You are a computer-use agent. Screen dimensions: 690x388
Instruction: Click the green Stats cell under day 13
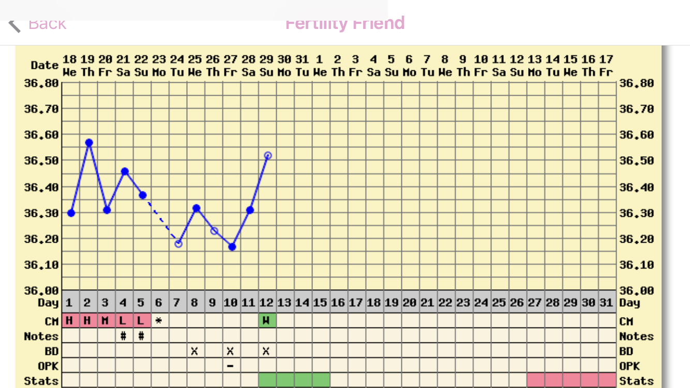coord(285,380)
